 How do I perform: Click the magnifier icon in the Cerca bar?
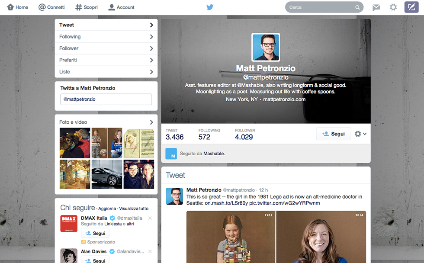click(357, 7)
